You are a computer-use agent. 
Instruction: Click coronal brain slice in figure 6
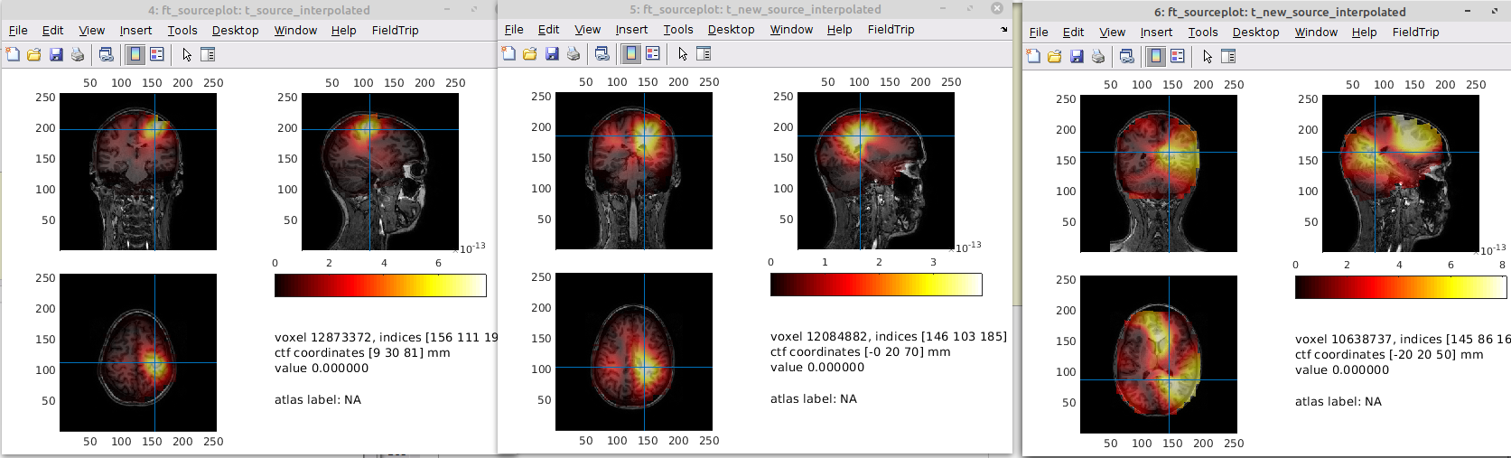point(1159,173)
